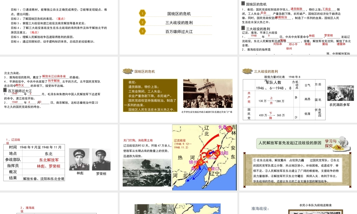Image resolution: width=357 pixels, height=214 pixels.
Task: Click the party emblem marker at 沈阳 on map
Action: 217,153
